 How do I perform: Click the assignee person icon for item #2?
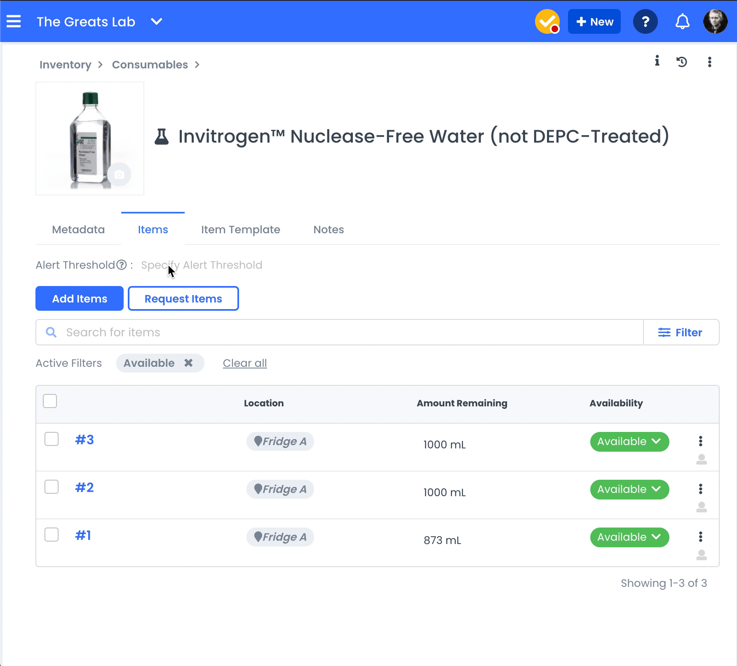[702, 507]
